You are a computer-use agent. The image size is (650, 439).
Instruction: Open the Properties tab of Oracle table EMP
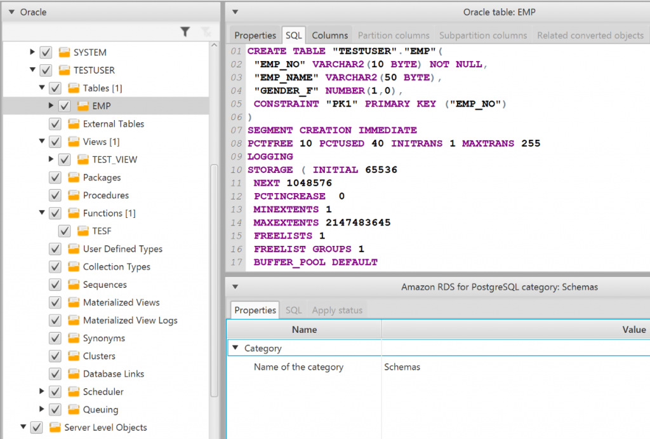[255, 36]
